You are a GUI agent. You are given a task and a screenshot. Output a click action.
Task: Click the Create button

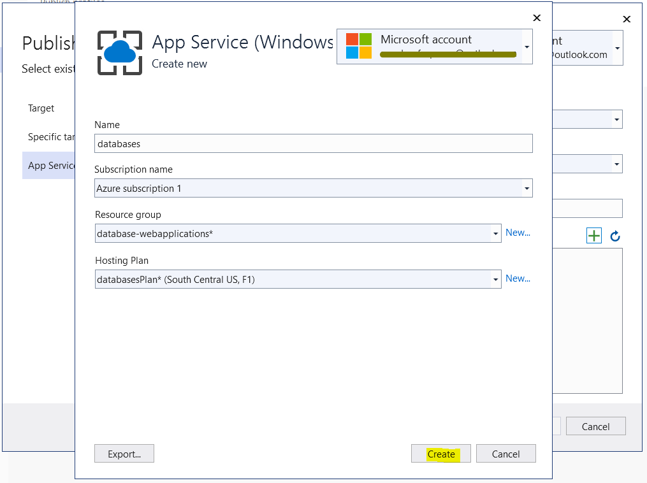440,454
